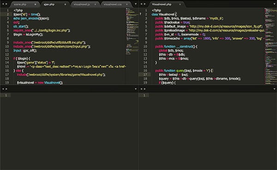
Task: Click the "global $db, $mcs;" line
Action: click(171, 51)
